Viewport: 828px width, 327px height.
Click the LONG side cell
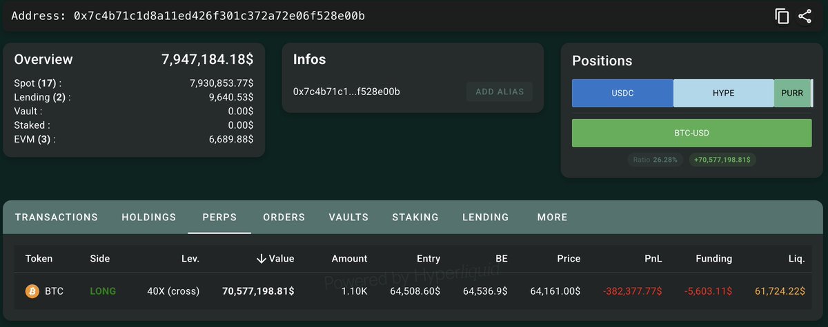coord(103,291)
